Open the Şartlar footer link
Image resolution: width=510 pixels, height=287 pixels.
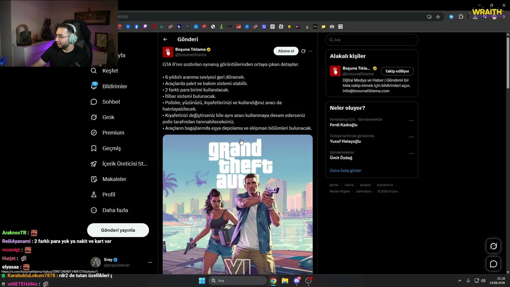coord(334,185)
